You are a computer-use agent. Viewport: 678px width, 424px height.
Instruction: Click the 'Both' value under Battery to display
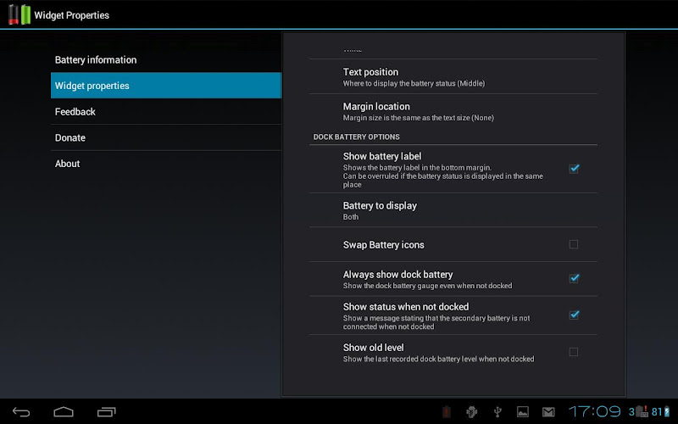[351, 217]
